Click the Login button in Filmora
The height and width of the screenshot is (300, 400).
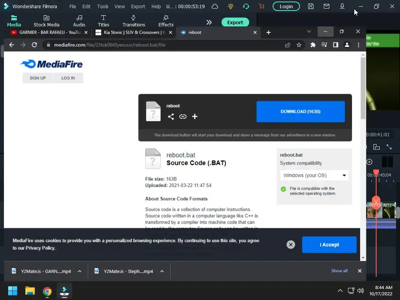[286, 6]
